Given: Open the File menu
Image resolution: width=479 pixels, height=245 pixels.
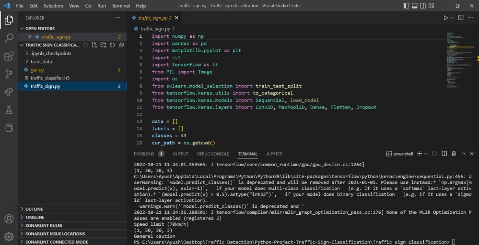Looking at the screenshot, I should (x=20, y=5).
